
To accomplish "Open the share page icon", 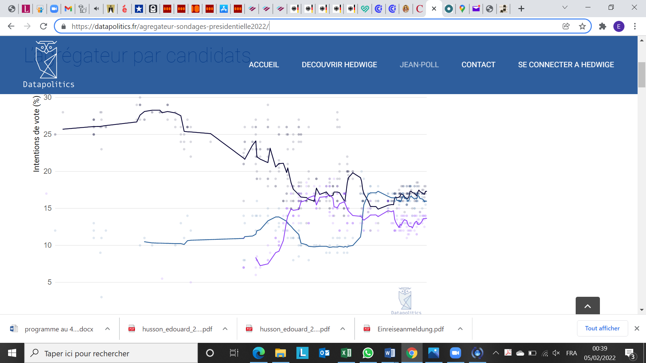I will pos(566,26).
